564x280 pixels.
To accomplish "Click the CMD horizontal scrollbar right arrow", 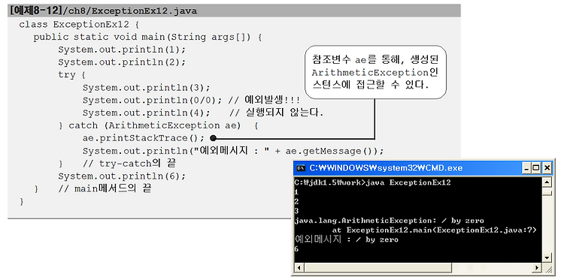I will pos(538,268).
